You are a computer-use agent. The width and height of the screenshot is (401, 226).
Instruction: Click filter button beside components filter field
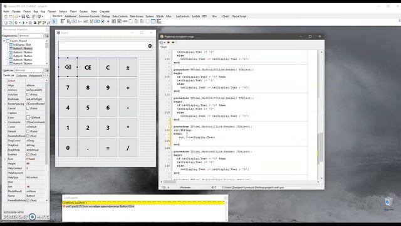click(x=46, y=36)
